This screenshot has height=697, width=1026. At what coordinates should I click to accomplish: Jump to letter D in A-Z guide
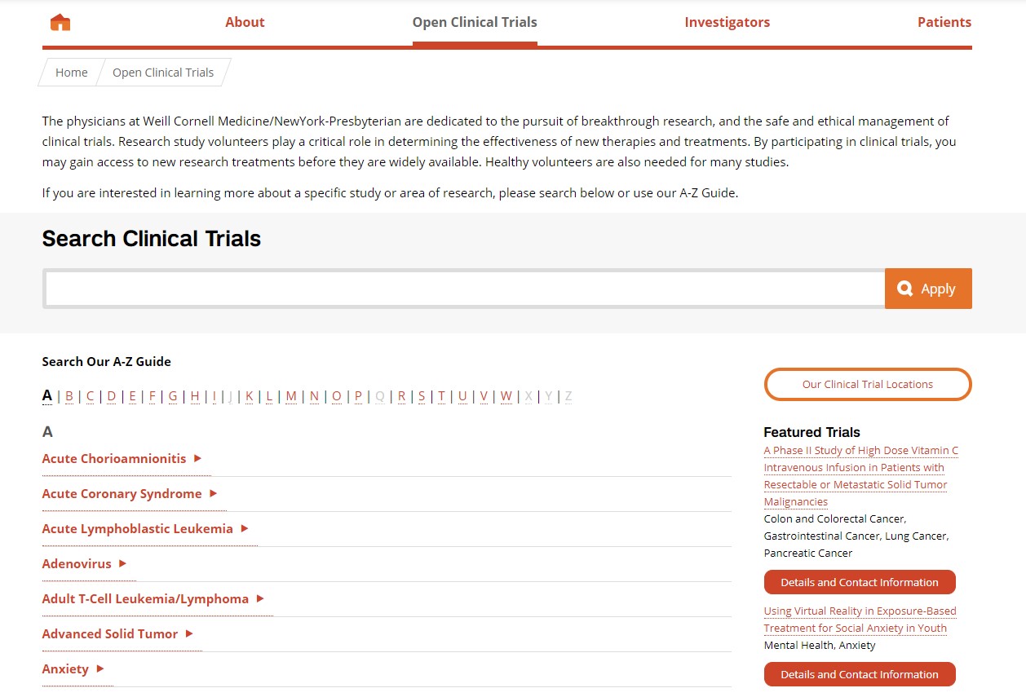112,396
